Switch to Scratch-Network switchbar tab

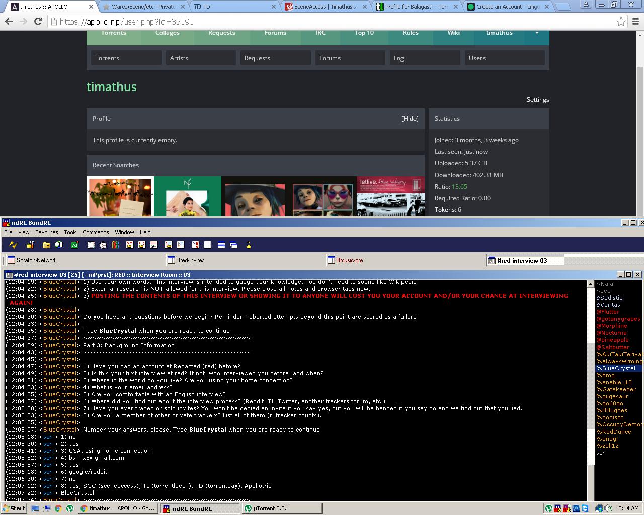pos(85,260)
